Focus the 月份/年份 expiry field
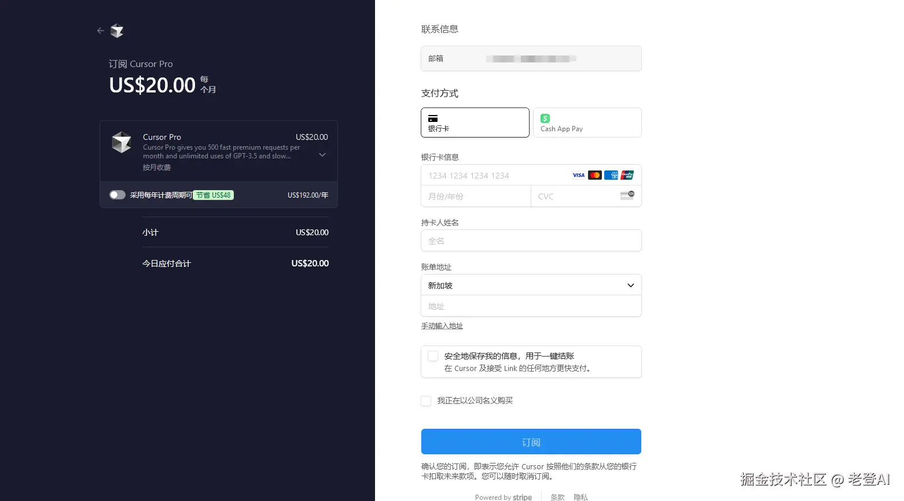The height and width of the screenshot is (501, 904). coord(476,196)
